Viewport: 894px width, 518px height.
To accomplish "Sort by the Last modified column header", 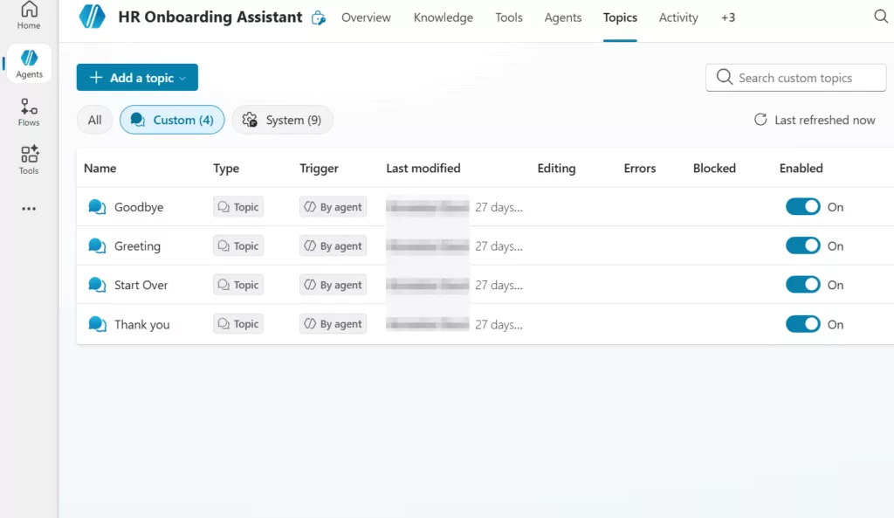I will click(x=423, y=169).
